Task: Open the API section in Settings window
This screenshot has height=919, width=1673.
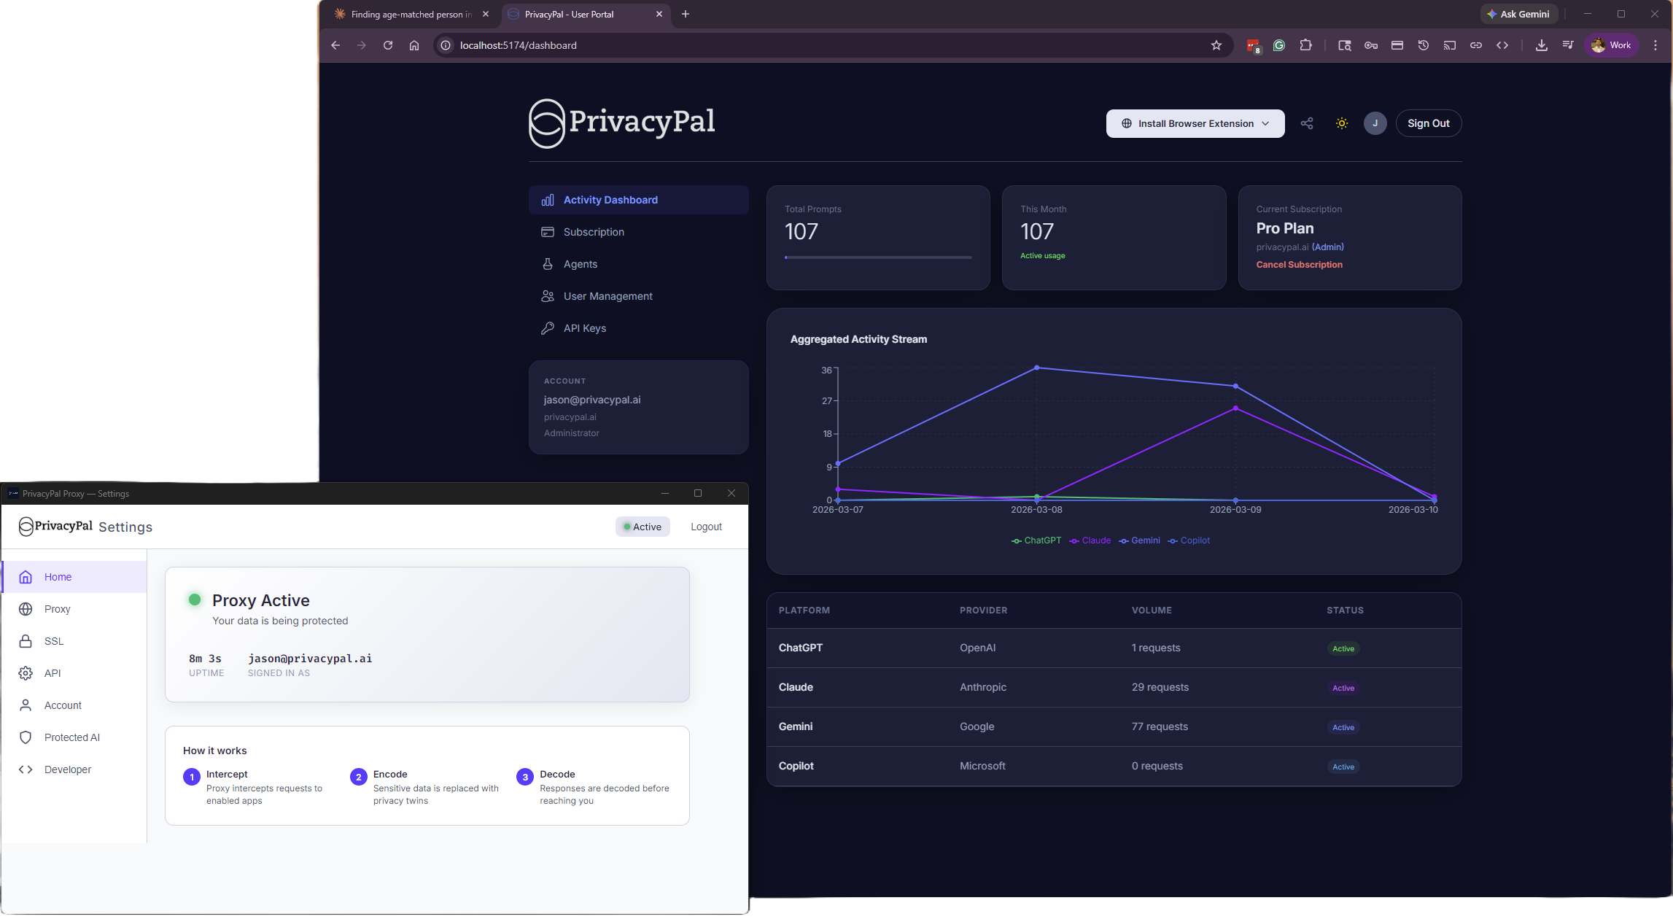Action: 74,673
